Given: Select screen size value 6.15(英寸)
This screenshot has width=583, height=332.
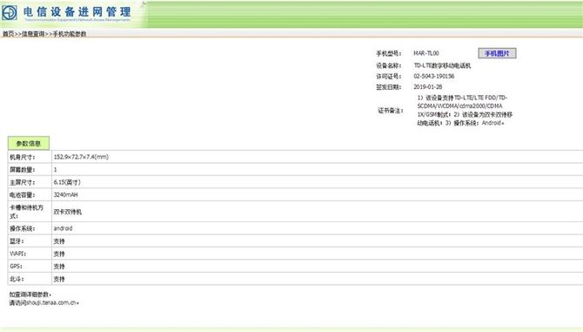Looking at the screenshot, I should tap(67, 182).
